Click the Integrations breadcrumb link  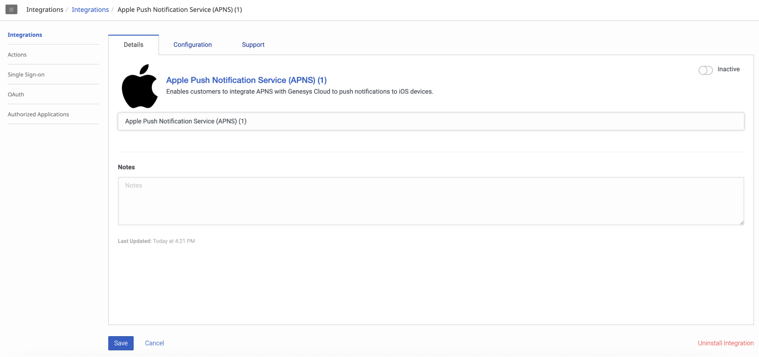click(90, 9)
